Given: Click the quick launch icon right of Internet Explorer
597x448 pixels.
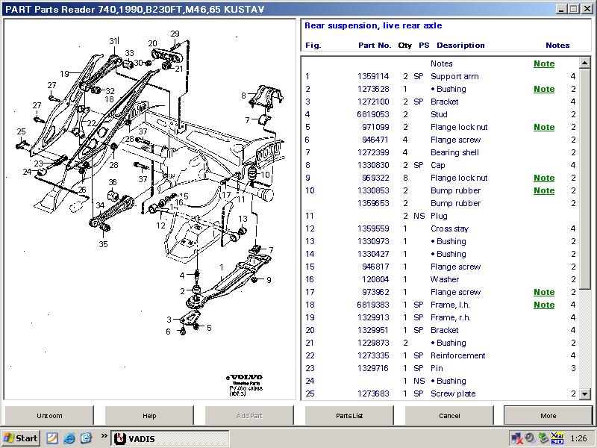Looking at the screenshot, I should coord(86,438).
